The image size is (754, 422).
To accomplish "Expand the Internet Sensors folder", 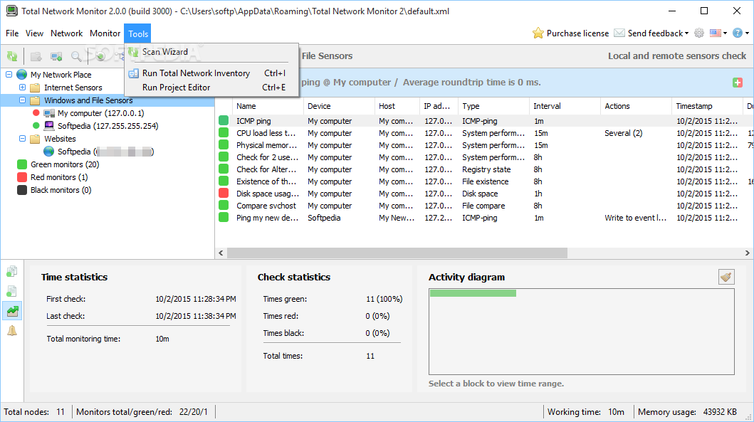I will click(22, 88).
